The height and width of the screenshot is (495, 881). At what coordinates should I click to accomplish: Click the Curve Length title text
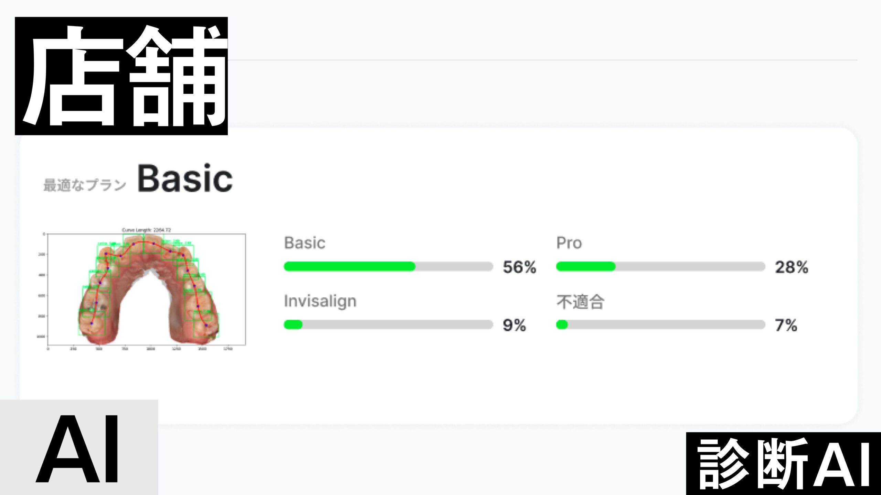point(146,230)
